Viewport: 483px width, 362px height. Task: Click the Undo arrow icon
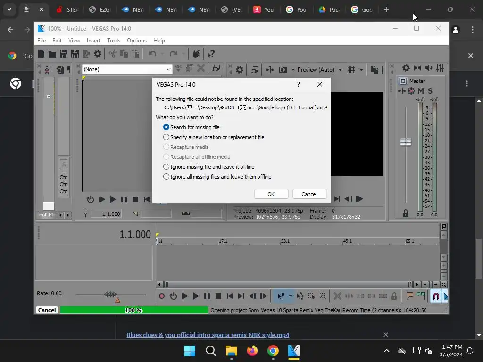[x=152, y=54]
